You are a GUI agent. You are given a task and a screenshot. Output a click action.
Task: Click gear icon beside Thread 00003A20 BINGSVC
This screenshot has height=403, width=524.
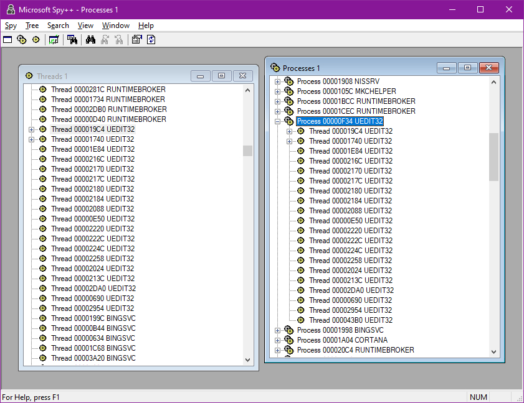click(x=43, y=358)
